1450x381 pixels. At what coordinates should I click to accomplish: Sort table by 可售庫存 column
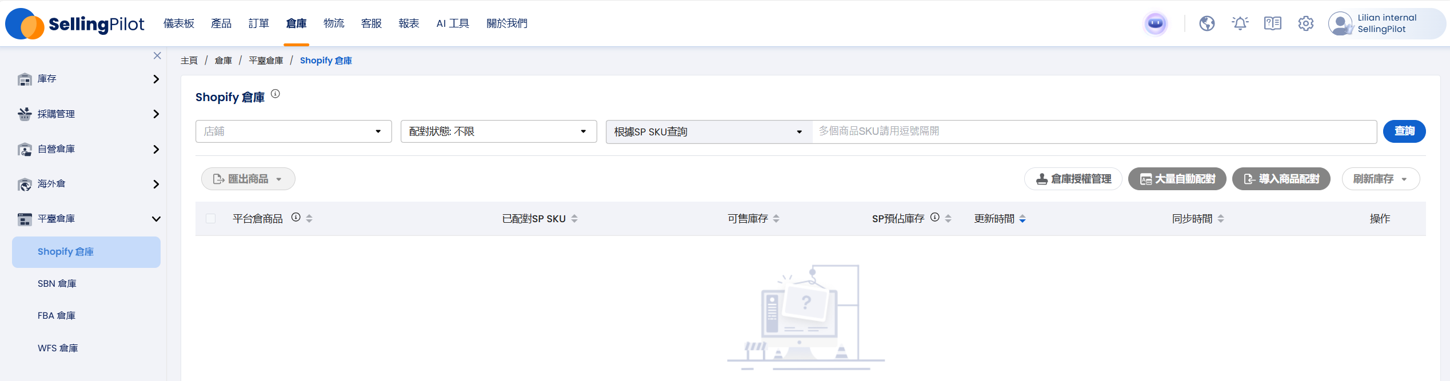[776, 219]
